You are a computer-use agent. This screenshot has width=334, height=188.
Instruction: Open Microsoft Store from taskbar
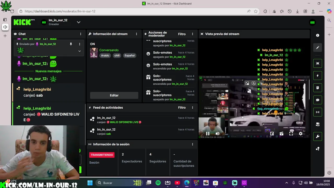[x=215, y=183]
